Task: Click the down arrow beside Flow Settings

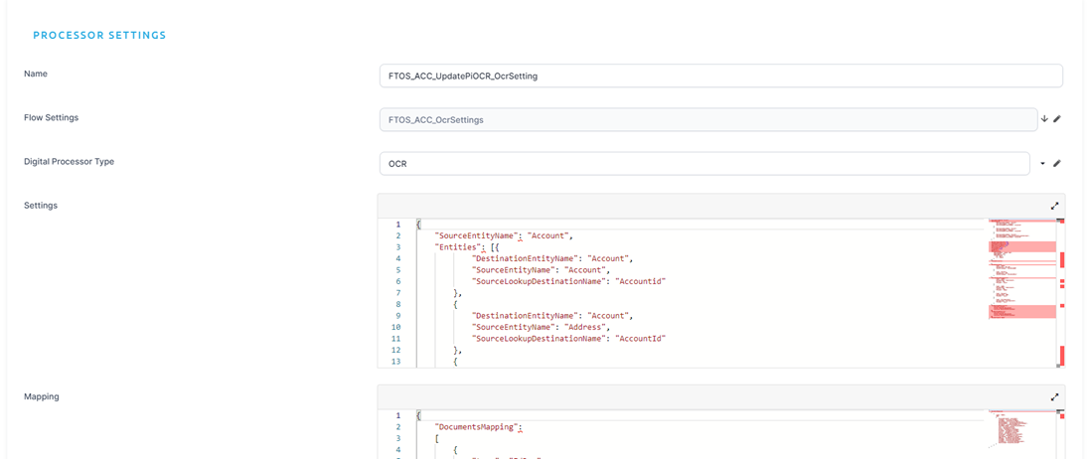Action: [1044, 119]
